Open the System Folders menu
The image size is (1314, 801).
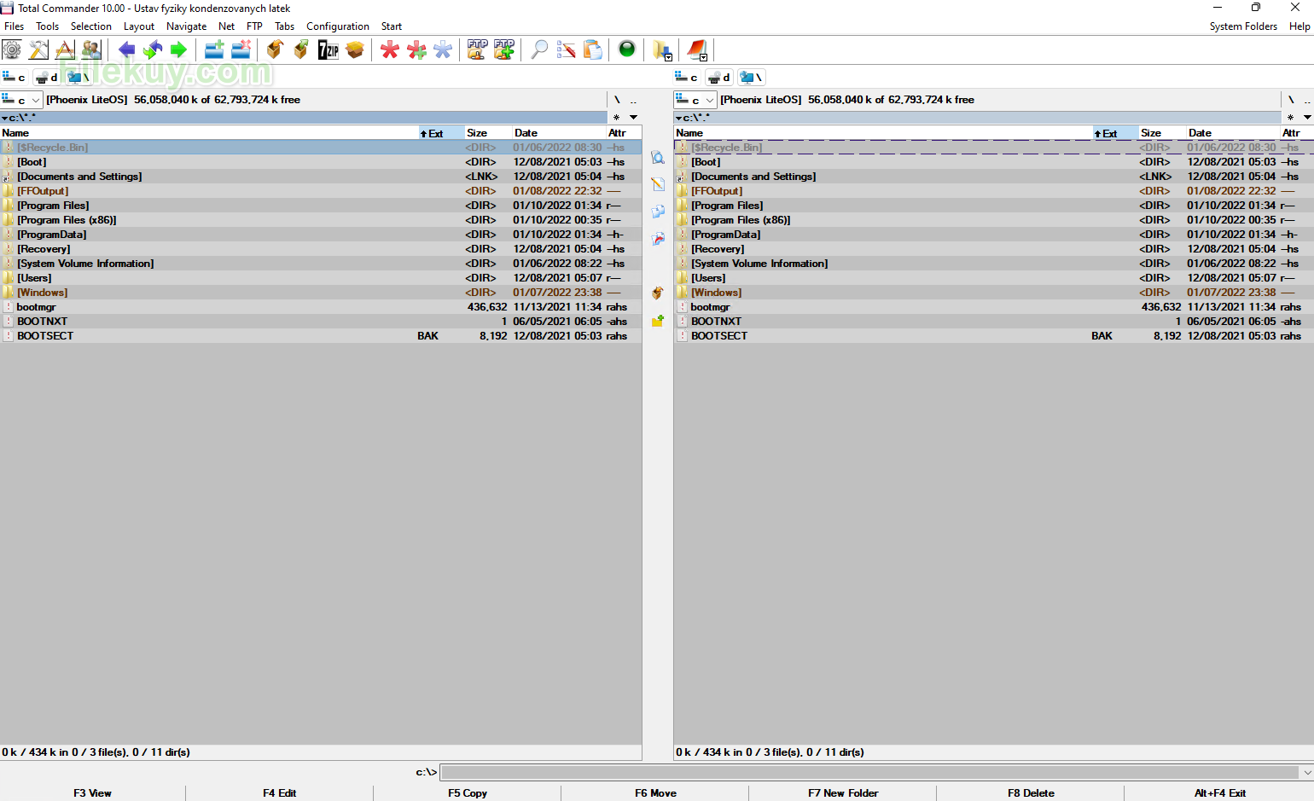[x=1243, y=26]
